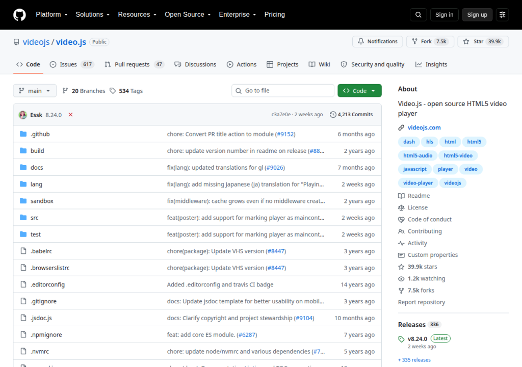The height and width of the screenshot is (367, 522).
Task: Expand the Open Source menu
Action: point(188,15)
